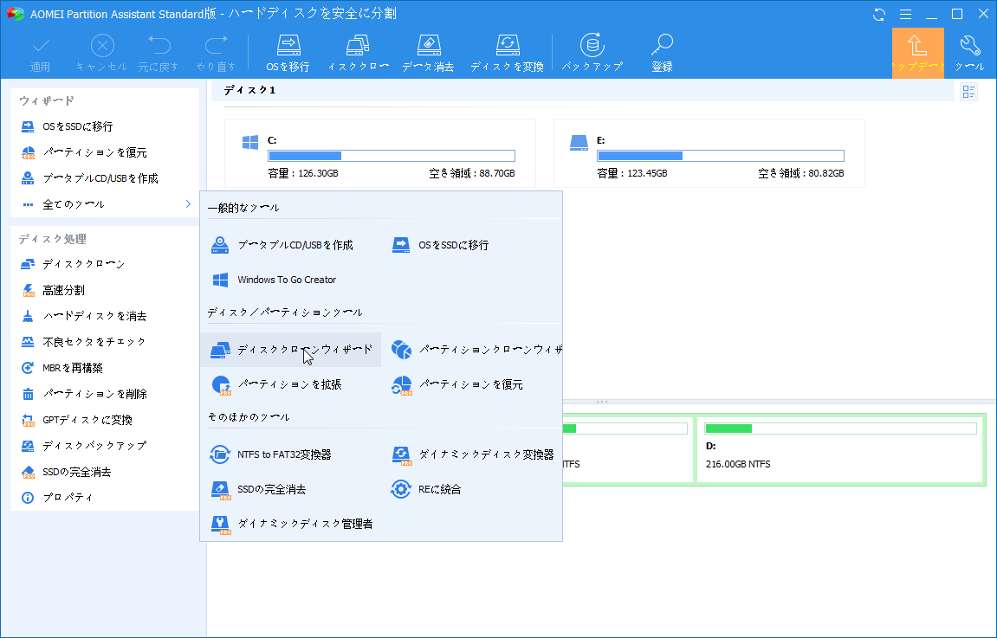Open NTFS to FAT32変換器
The image size is (997, 638).
[271, 454]
